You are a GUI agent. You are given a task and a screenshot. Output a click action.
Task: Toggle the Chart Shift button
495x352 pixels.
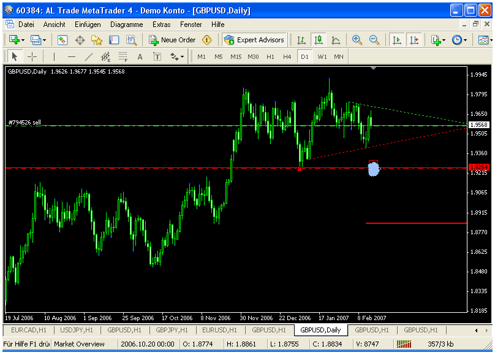pos(414,40)
